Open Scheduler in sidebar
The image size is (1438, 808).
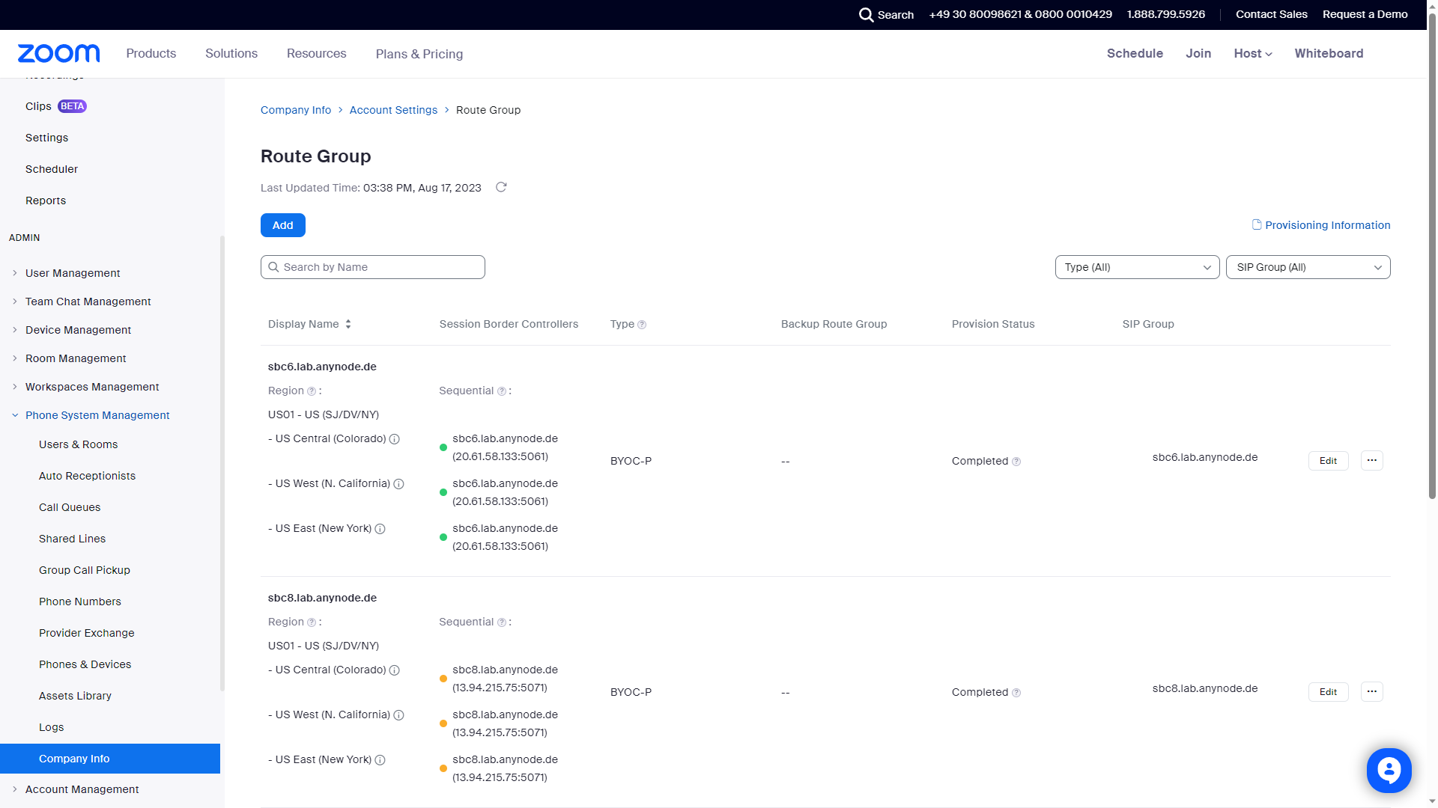(52, 169)
